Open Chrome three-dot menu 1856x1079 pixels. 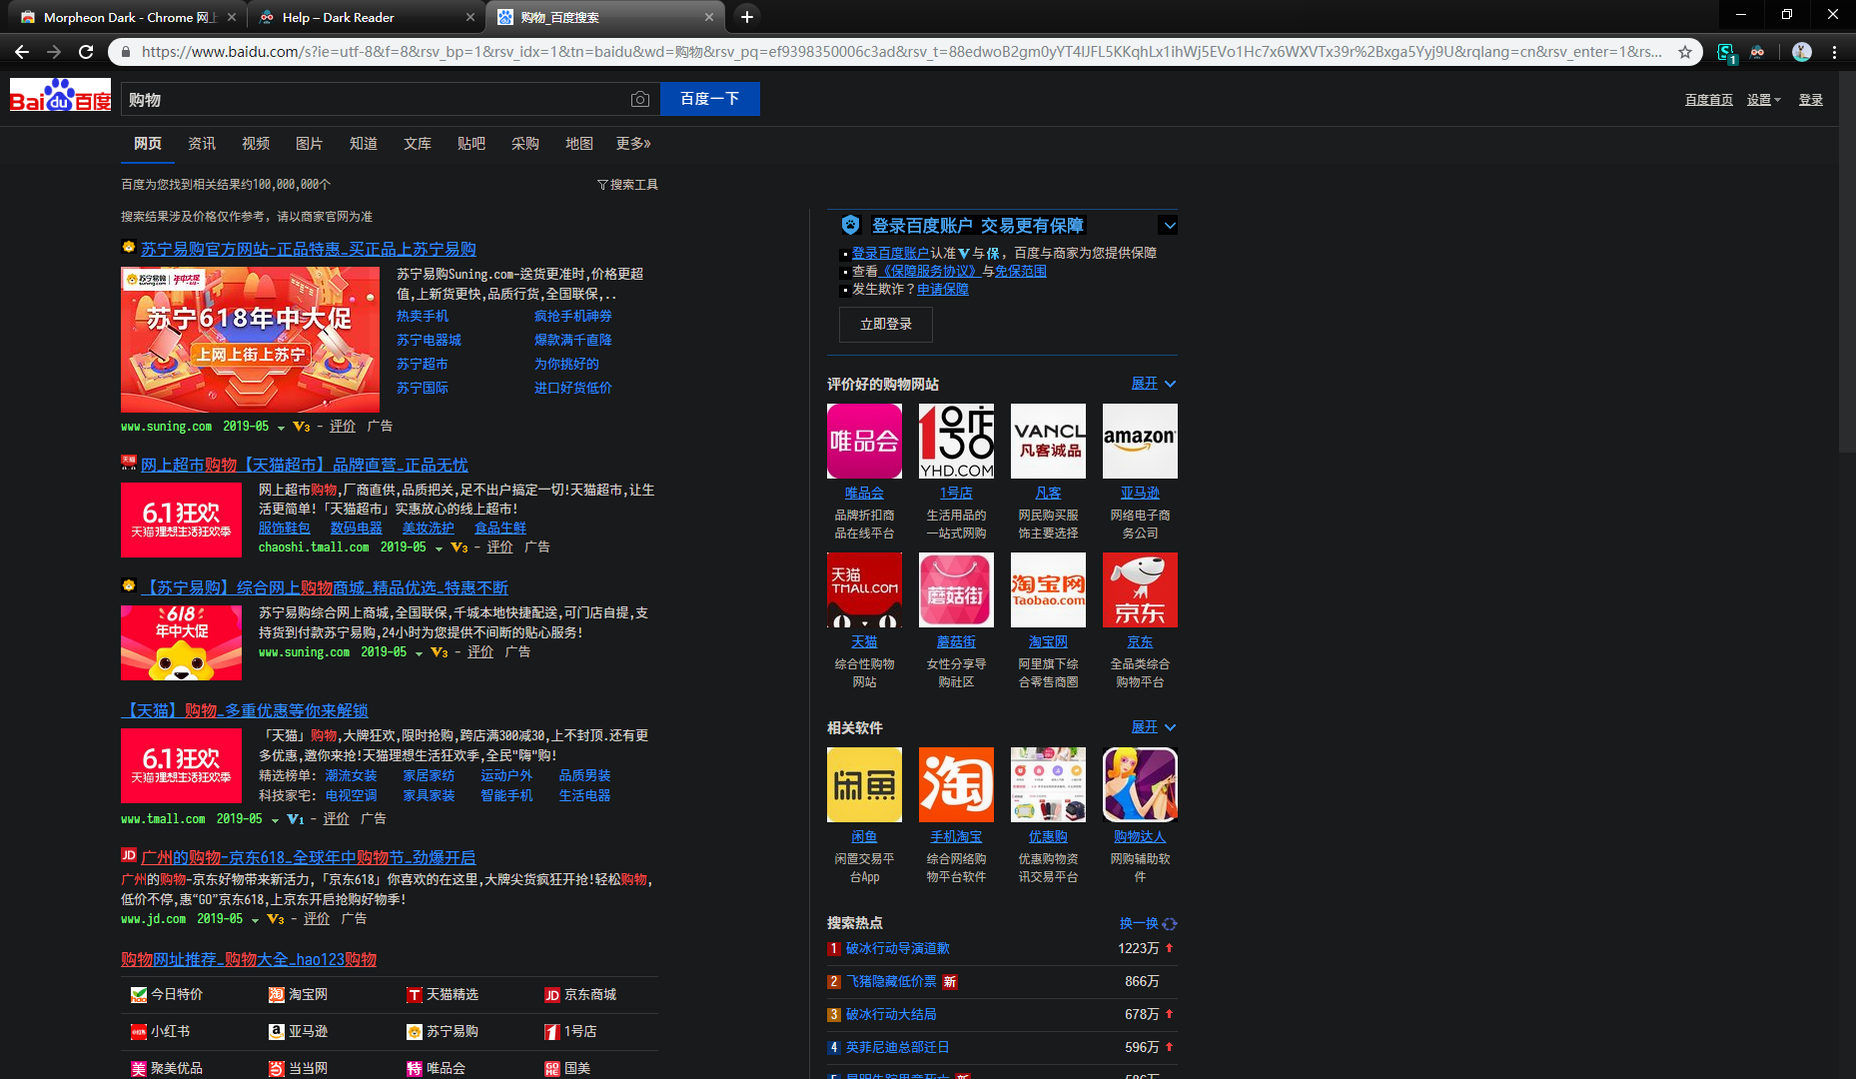tap(1835, 52)
